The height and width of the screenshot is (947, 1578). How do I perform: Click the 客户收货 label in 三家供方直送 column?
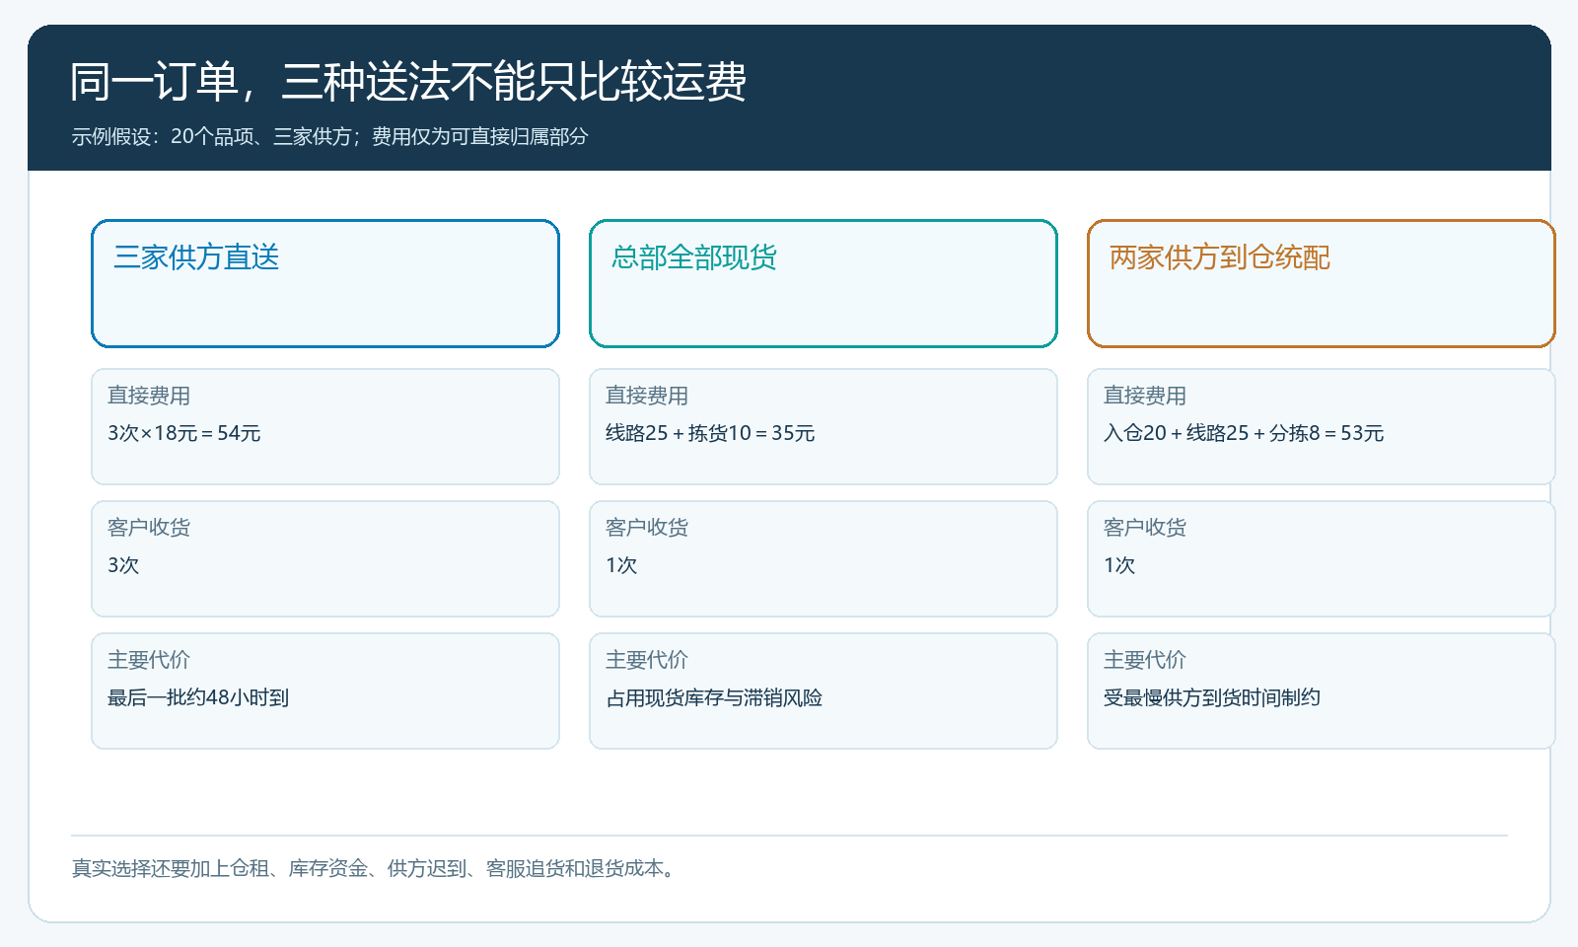tap(149, 528)
